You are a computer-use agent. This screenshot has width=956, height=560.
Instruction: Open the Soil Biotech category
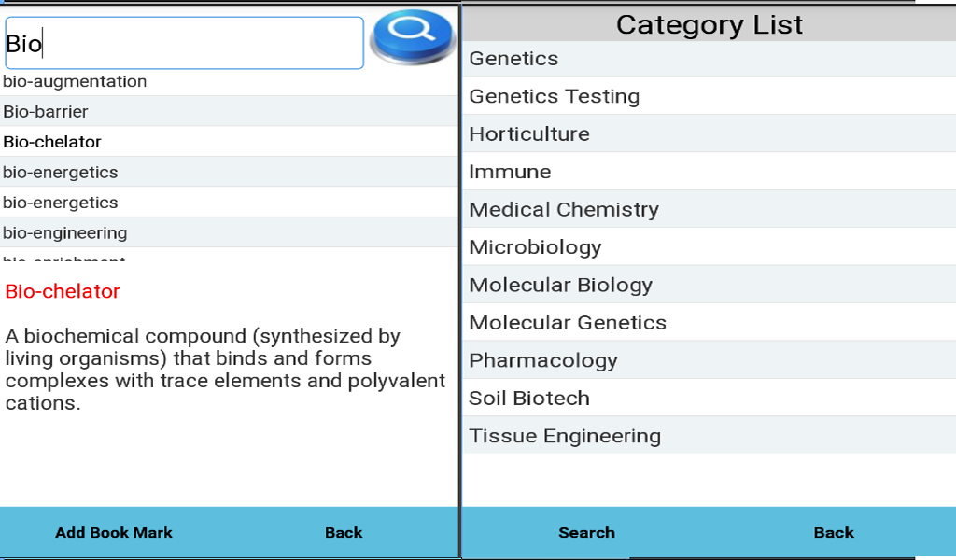tap(528, 398)
